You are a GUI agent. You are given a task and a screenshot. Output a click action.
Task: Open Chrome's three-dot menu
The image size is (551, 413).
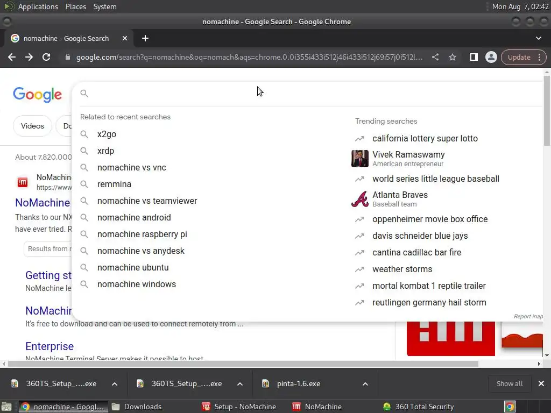click(539, 57)
